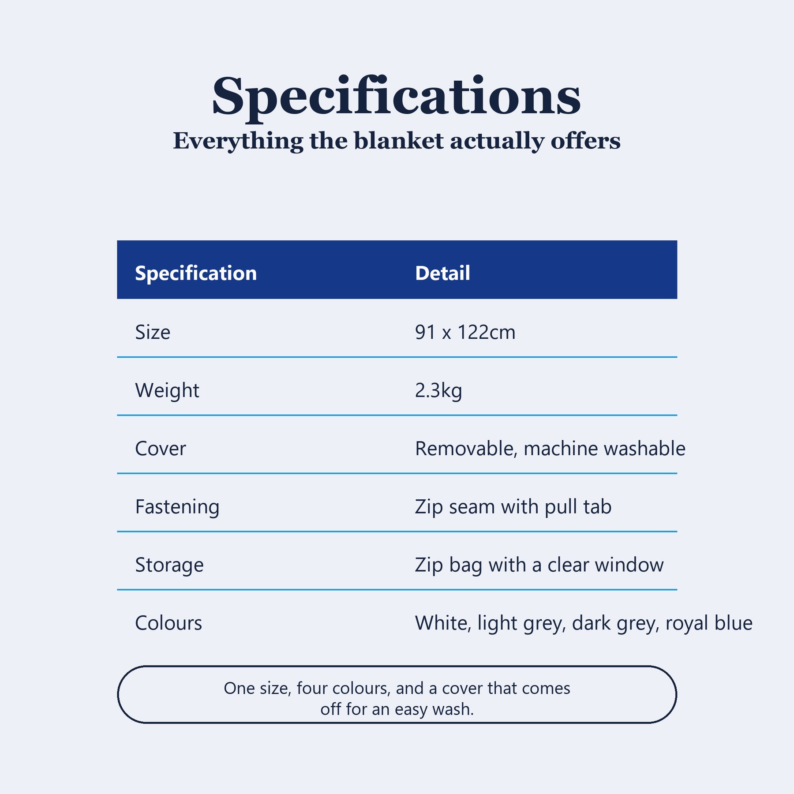
Task: Select the Fastening row label
Action: tap(177, 507)
